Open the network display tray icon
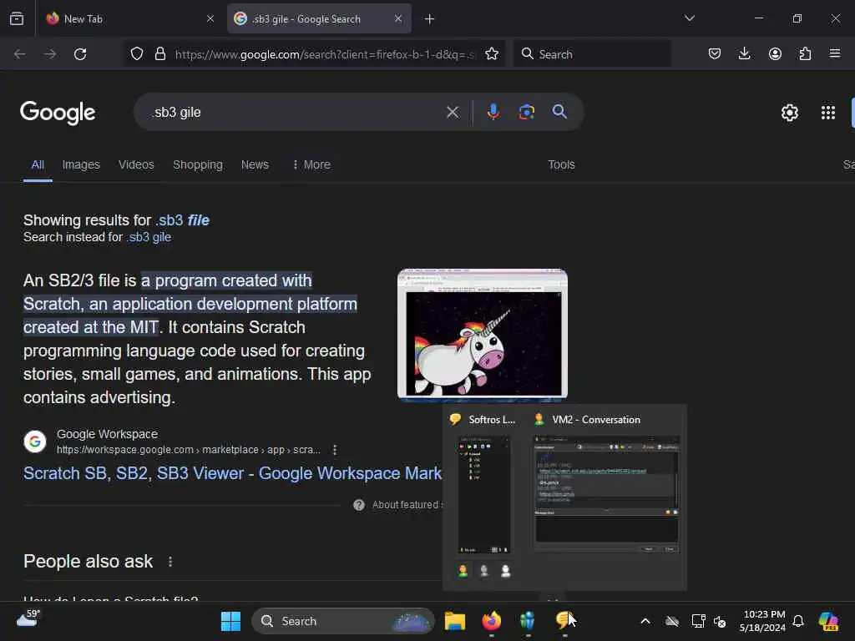The image size is (855, 641). click(698, 621)
